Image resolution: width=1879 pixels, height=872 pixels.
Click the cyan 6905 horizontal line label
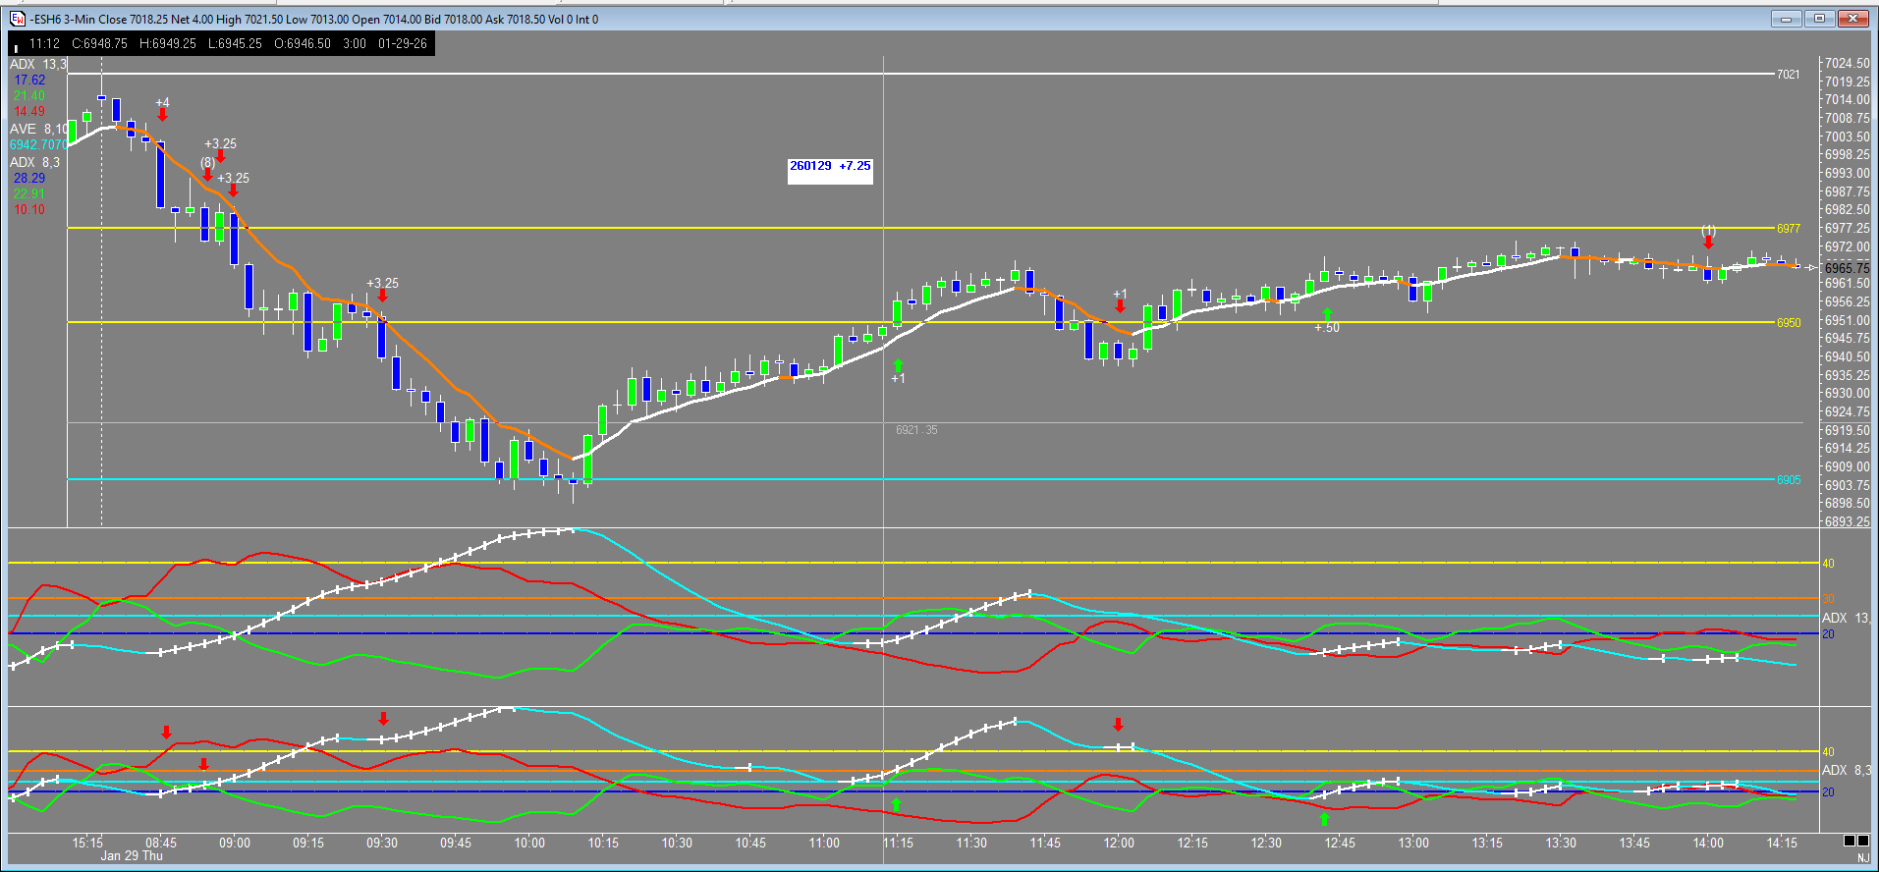tap(1788, 480)
